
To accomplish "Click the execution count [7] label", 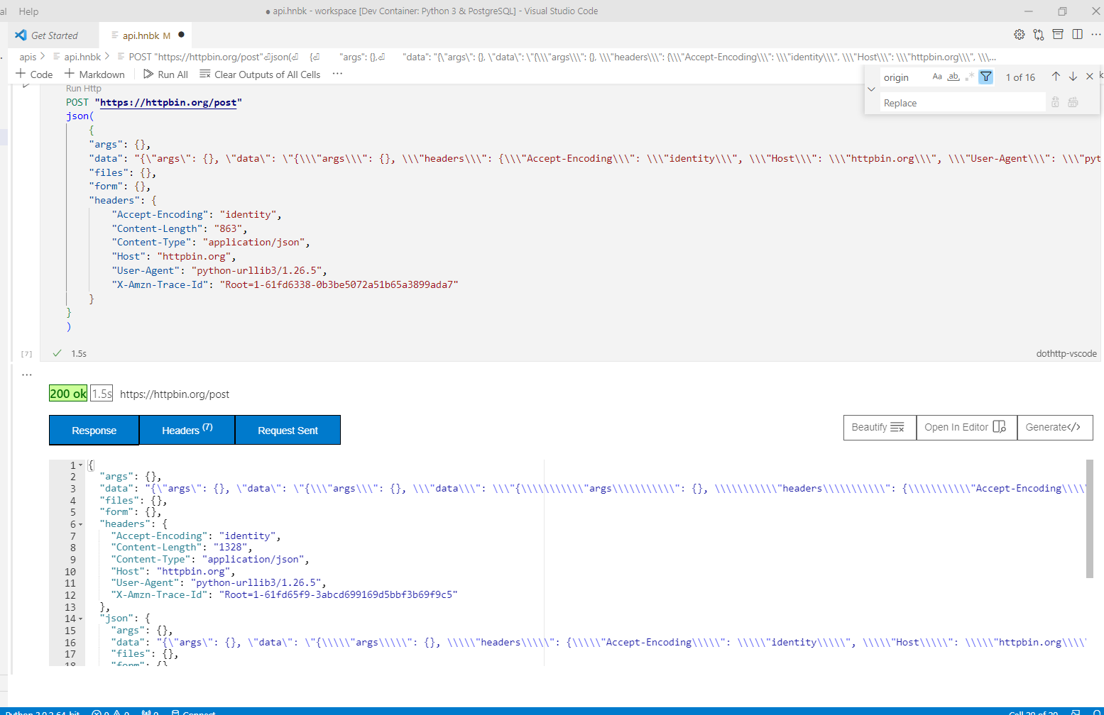I will coord(27,353).
